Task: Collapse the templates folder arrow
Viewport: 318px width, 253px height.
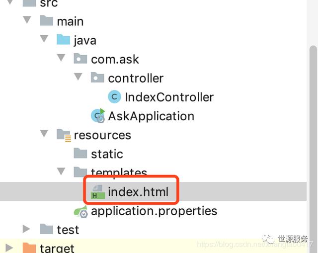Action: click(x=61, y=171)
